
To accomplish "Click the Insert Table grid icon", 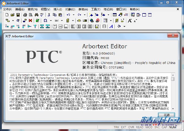I will (x=115, y=15).
